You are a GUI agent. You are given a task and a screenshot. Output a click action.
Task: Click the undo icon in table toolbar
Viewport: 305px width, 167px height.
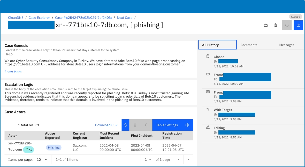coord(147,125)
